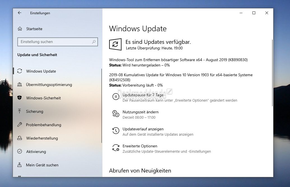Open Nutzungszeit ändern
Viewport: 290px width, 187px height.
tap(141, 112)
